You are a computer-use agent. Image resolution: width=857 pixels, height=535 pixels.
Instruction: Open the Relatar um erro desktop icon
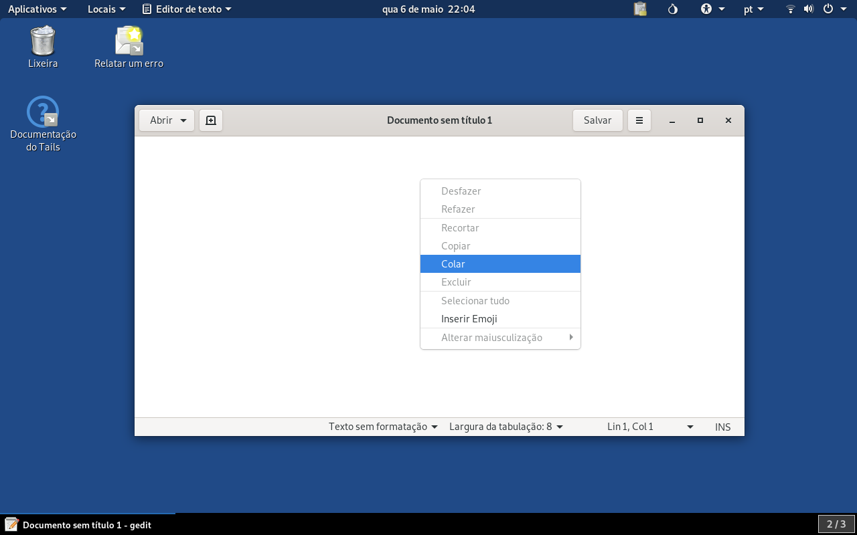coord(129,41)
